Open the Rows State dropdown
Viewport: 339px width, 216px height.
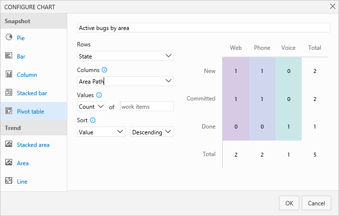click(125, 56)
